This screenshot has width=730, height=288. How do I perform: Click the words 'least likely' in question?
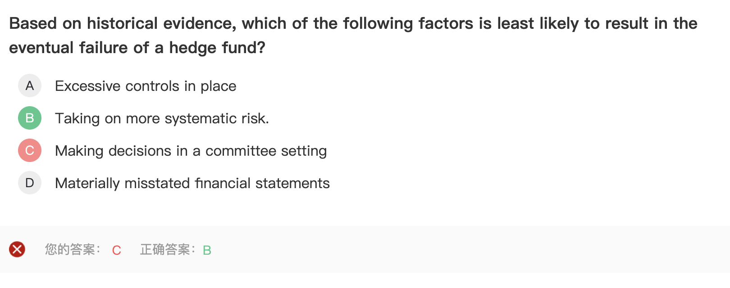click(538, 23)
